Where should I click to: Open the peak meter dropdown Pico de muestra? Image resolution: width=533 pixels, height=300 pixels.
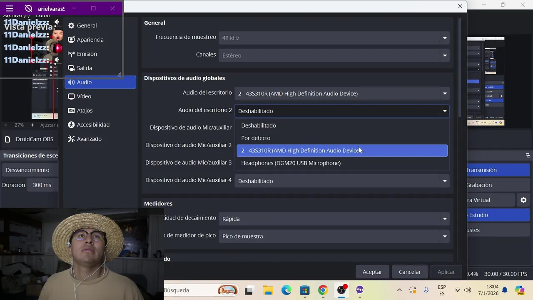[334, 236]
